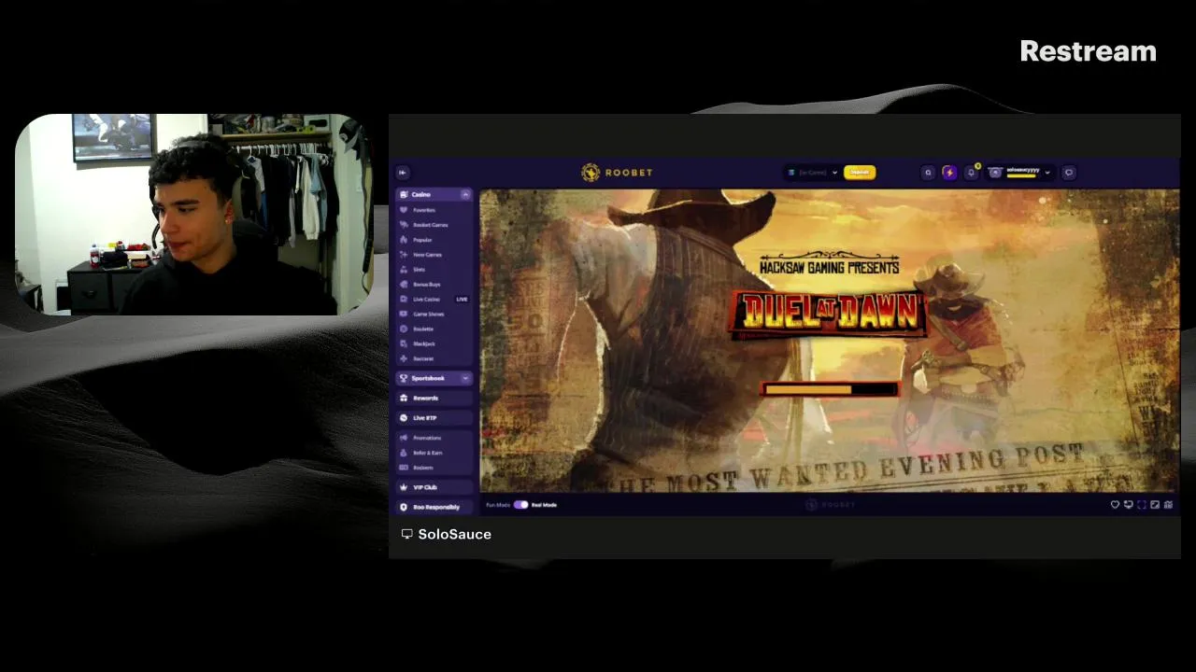Collapse the Casino section chevron
This screenshot has width=1196, height=672.
click(465, 194)
